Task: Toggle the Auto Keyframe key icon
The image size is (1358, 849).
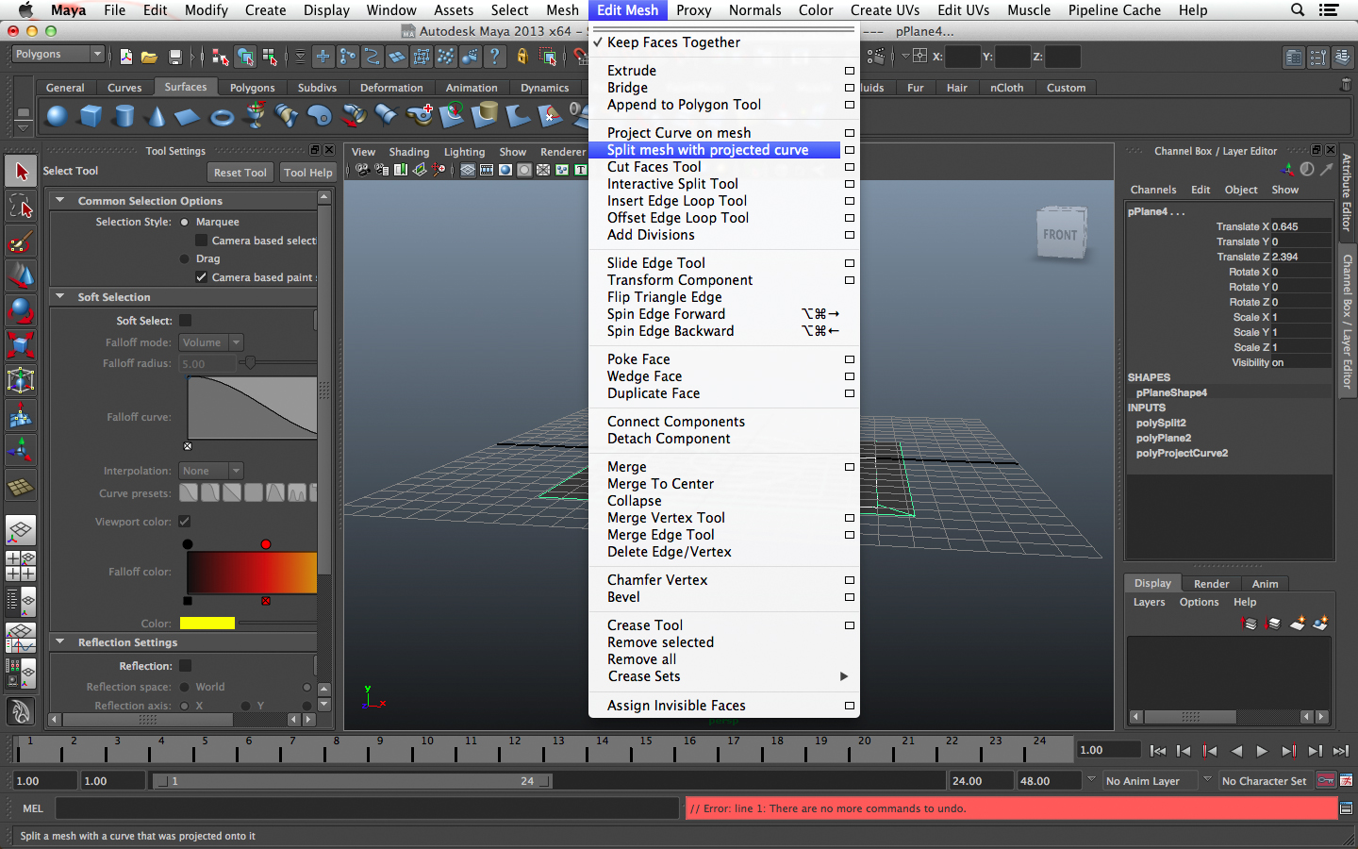Action: point(1325,781)
